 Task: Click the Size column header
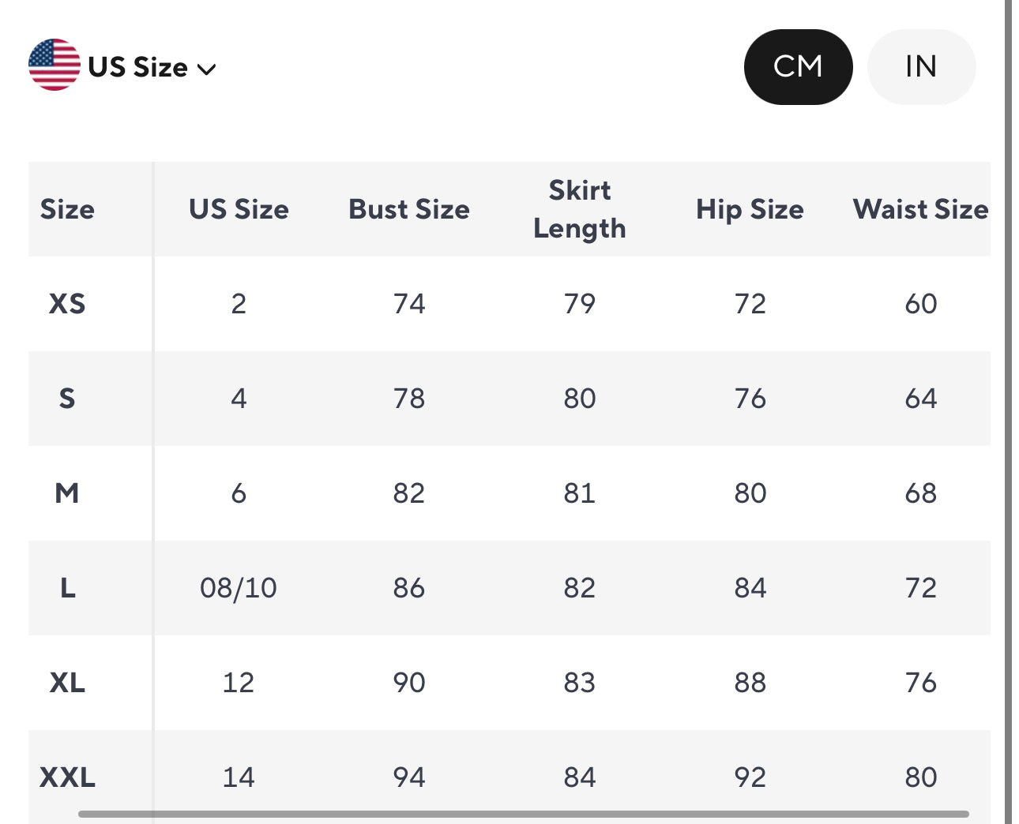pyautogui.click(x=67, y=209)
